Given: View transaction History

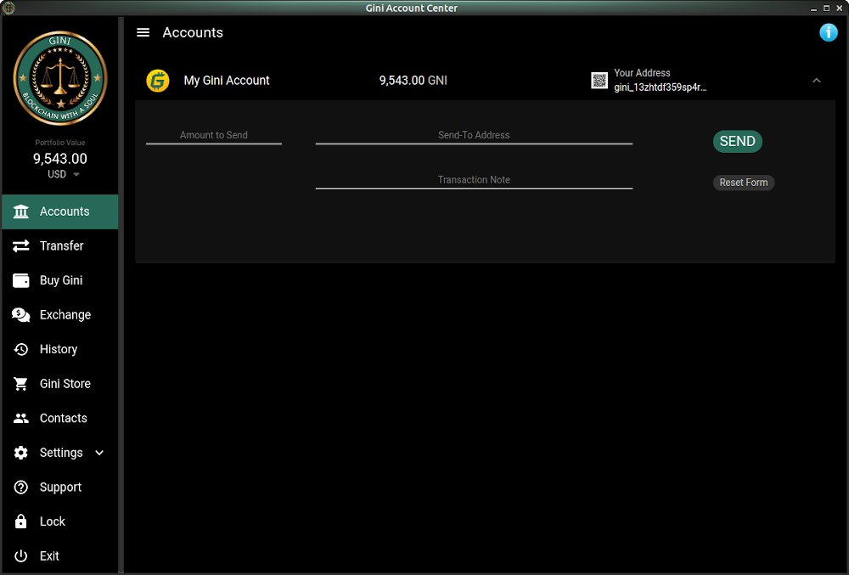Looking at the screenshot, I should [60, 349].
